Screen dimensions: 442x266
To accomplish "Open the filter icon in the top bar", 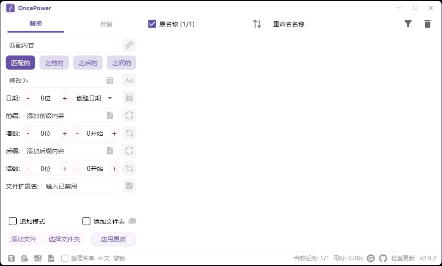I will pos(408,24).
